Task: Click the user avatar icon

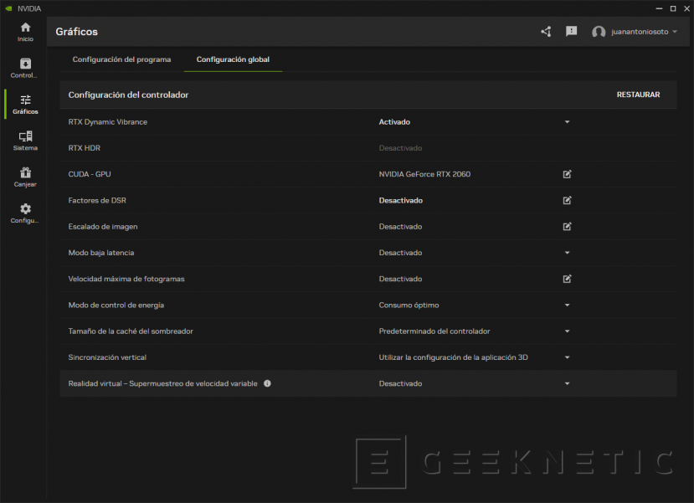Action: point(599,32)
